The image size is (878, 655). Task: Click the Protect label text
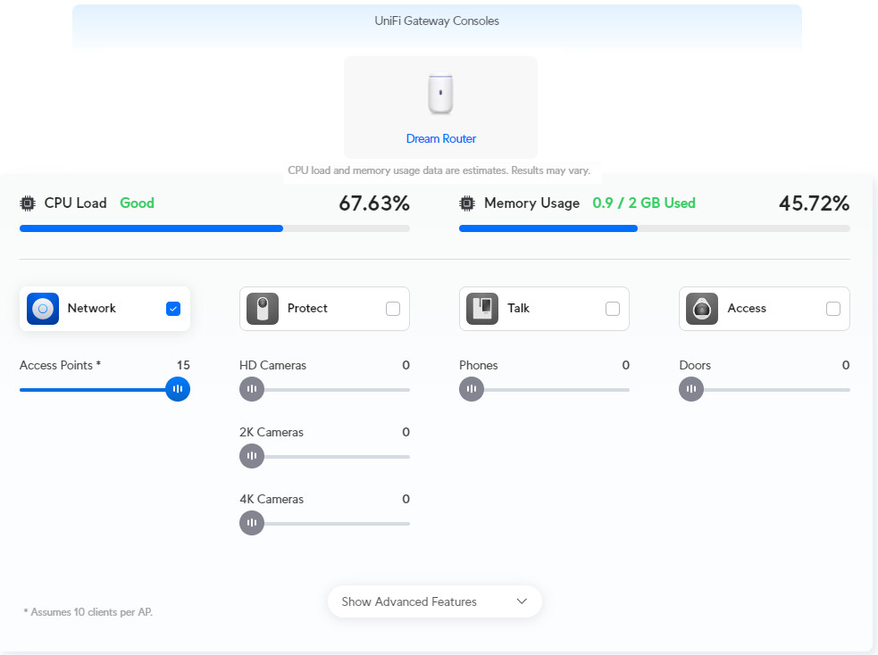pos(307,308)
